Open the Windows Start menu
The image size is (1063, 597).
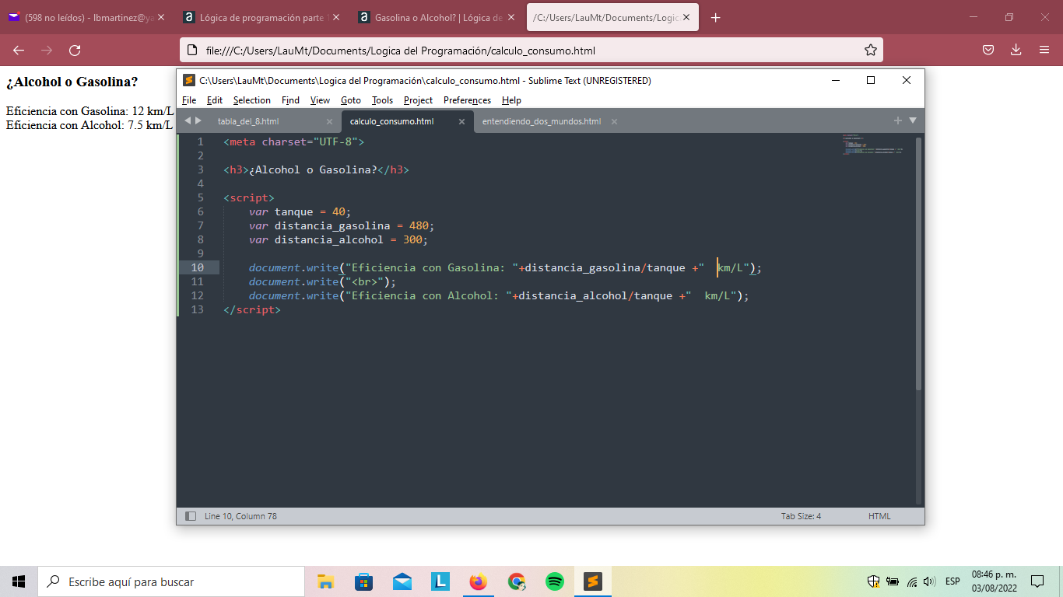(x=19, y=581)
